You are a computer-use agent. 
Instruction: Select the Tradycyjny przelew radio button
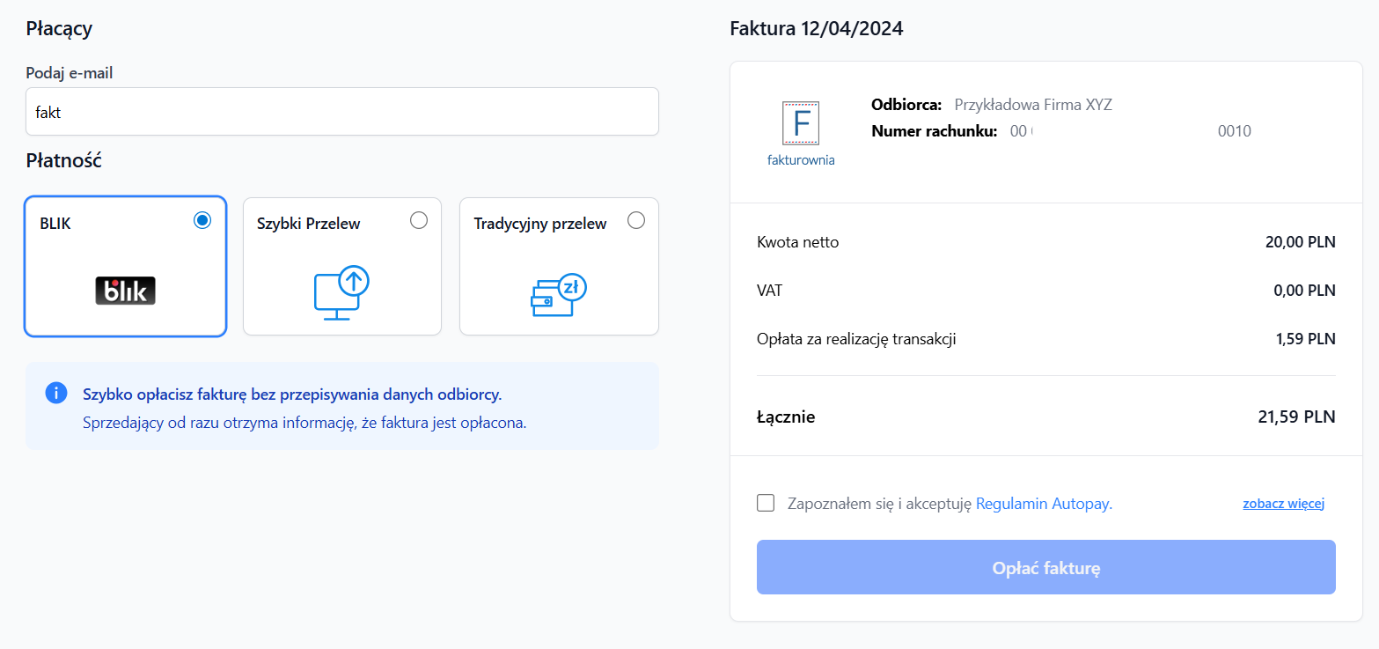636,220
